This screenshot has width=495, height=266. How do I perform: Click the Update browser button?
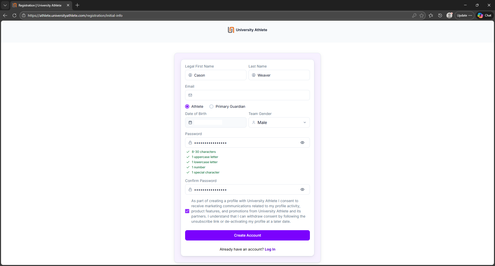(x=464, y=15)
